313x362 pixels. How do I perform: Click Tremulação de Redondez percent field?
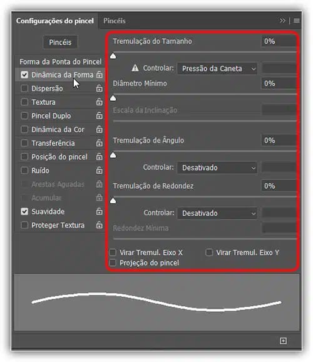(x=279, y=186)
